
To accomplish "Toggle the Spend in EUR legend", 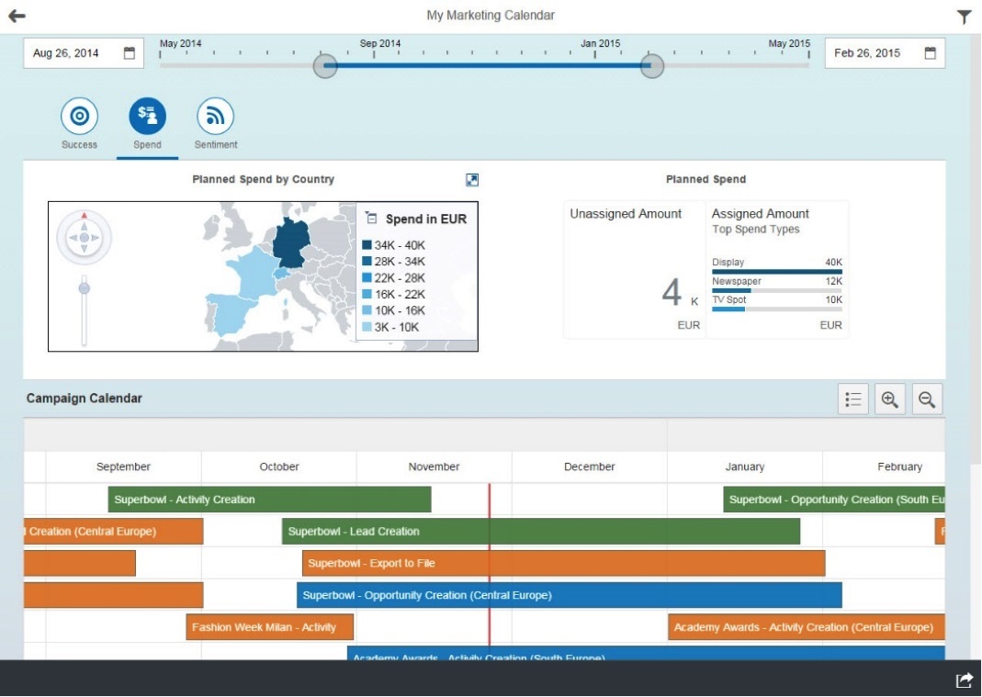I will coord(371,219).
